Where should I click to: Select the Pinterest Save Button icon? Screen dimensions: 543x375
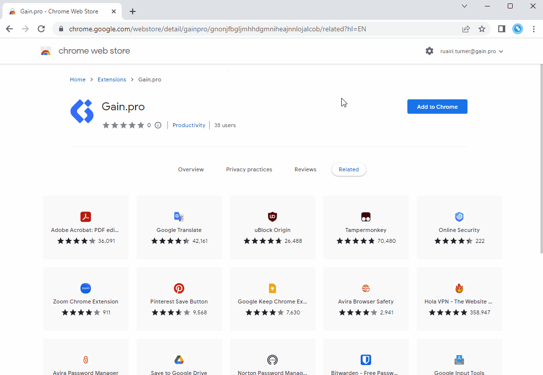pyautogui.click(x=179, y=288)
